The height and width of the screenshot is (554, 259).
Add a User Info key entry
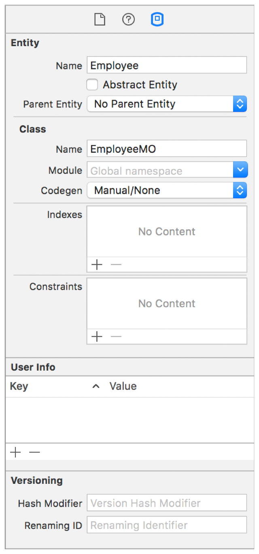pyautogui.click(x=15, y=452)
